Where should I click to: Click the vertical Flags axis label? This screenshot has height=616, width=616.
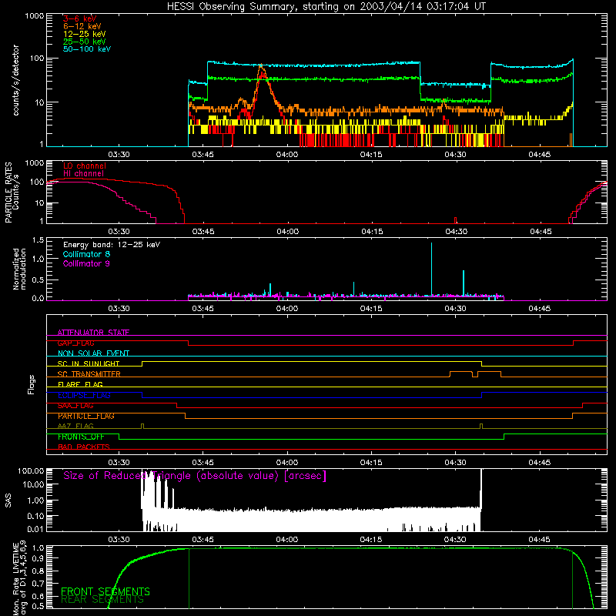coord(32,384)
